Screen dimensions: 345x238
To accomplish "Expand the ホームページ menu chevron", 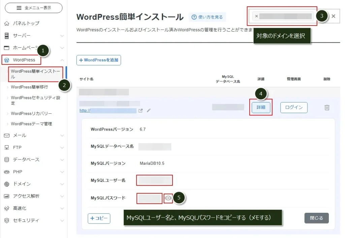I will [62, 48].
